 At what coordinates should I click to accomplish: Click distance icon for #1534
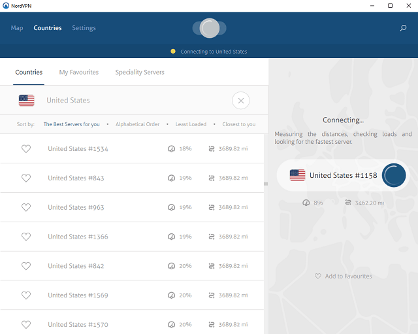tap(212, 148)
